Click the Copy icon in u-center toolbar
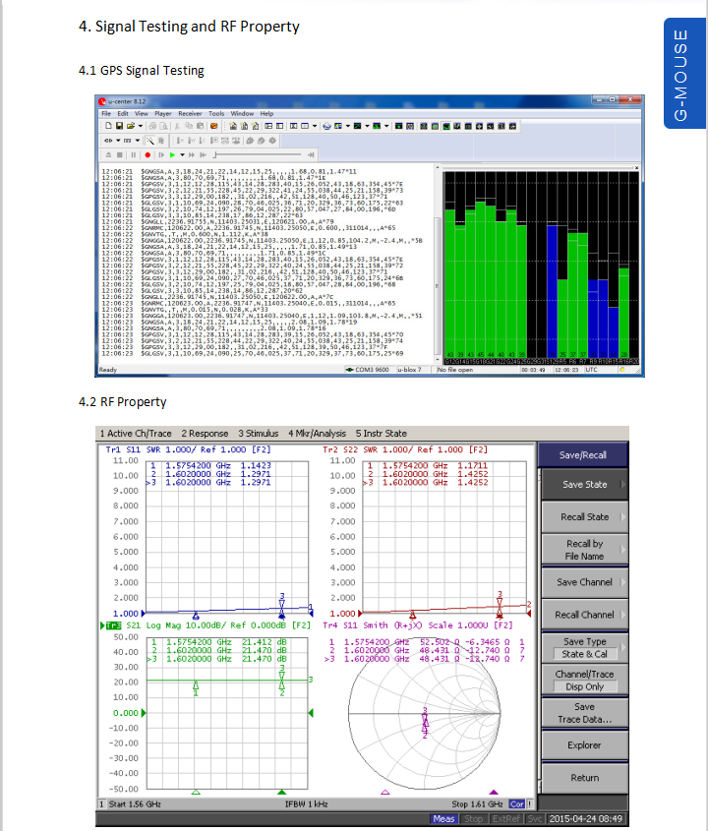 click(189, 126)
